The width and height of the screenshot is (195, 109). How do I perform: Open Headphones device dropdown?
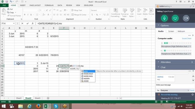[x=176, y=54]
